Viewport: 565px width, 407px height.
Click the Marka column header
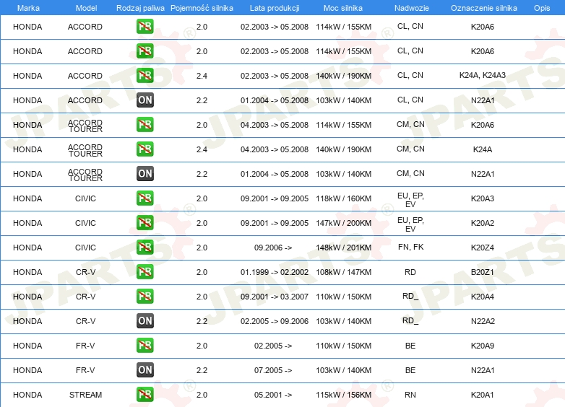28,8
